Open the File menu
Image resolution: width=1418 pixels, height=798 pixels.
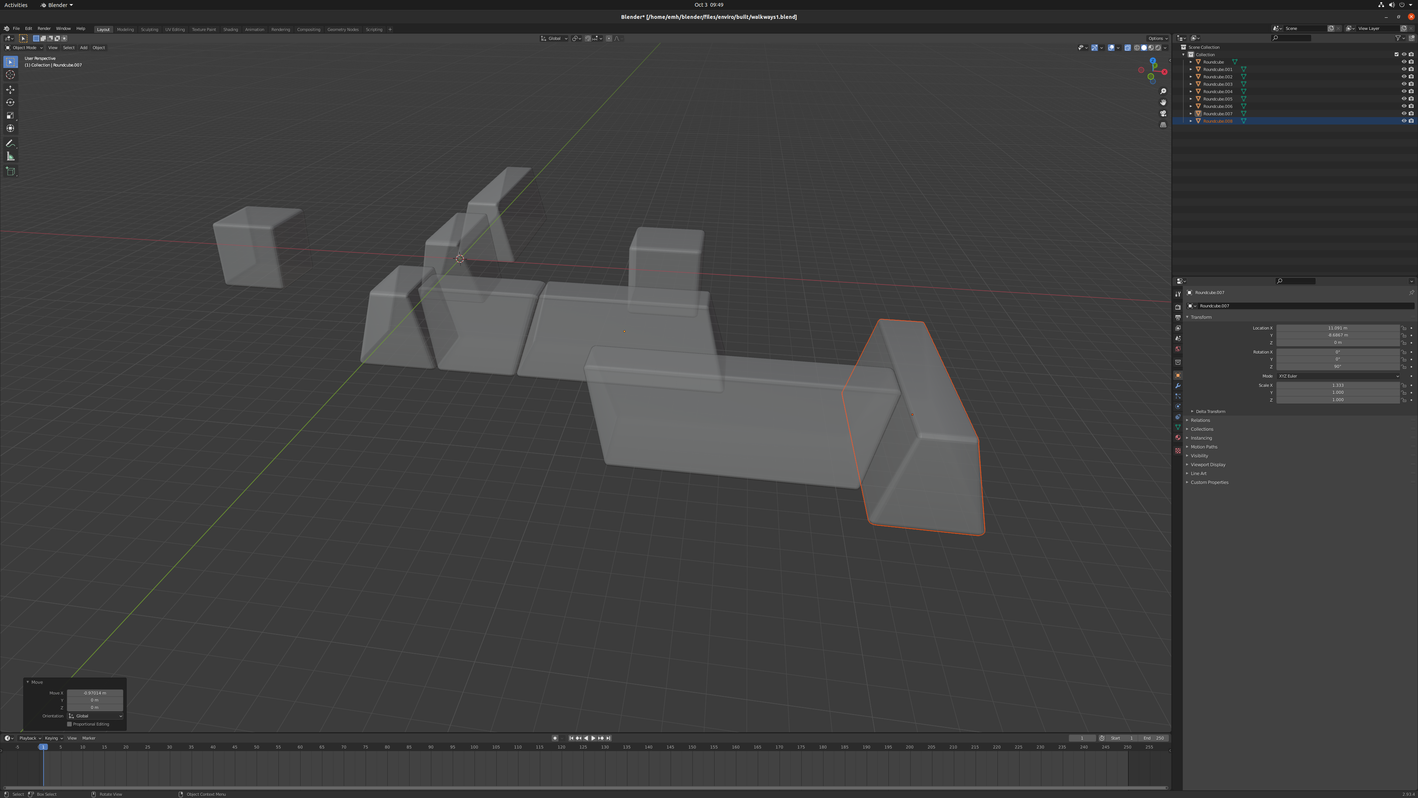pos(16,29)
